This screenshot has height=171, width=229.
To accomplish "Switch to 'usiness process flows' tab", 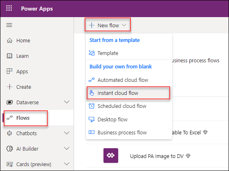I will (195, 60).
